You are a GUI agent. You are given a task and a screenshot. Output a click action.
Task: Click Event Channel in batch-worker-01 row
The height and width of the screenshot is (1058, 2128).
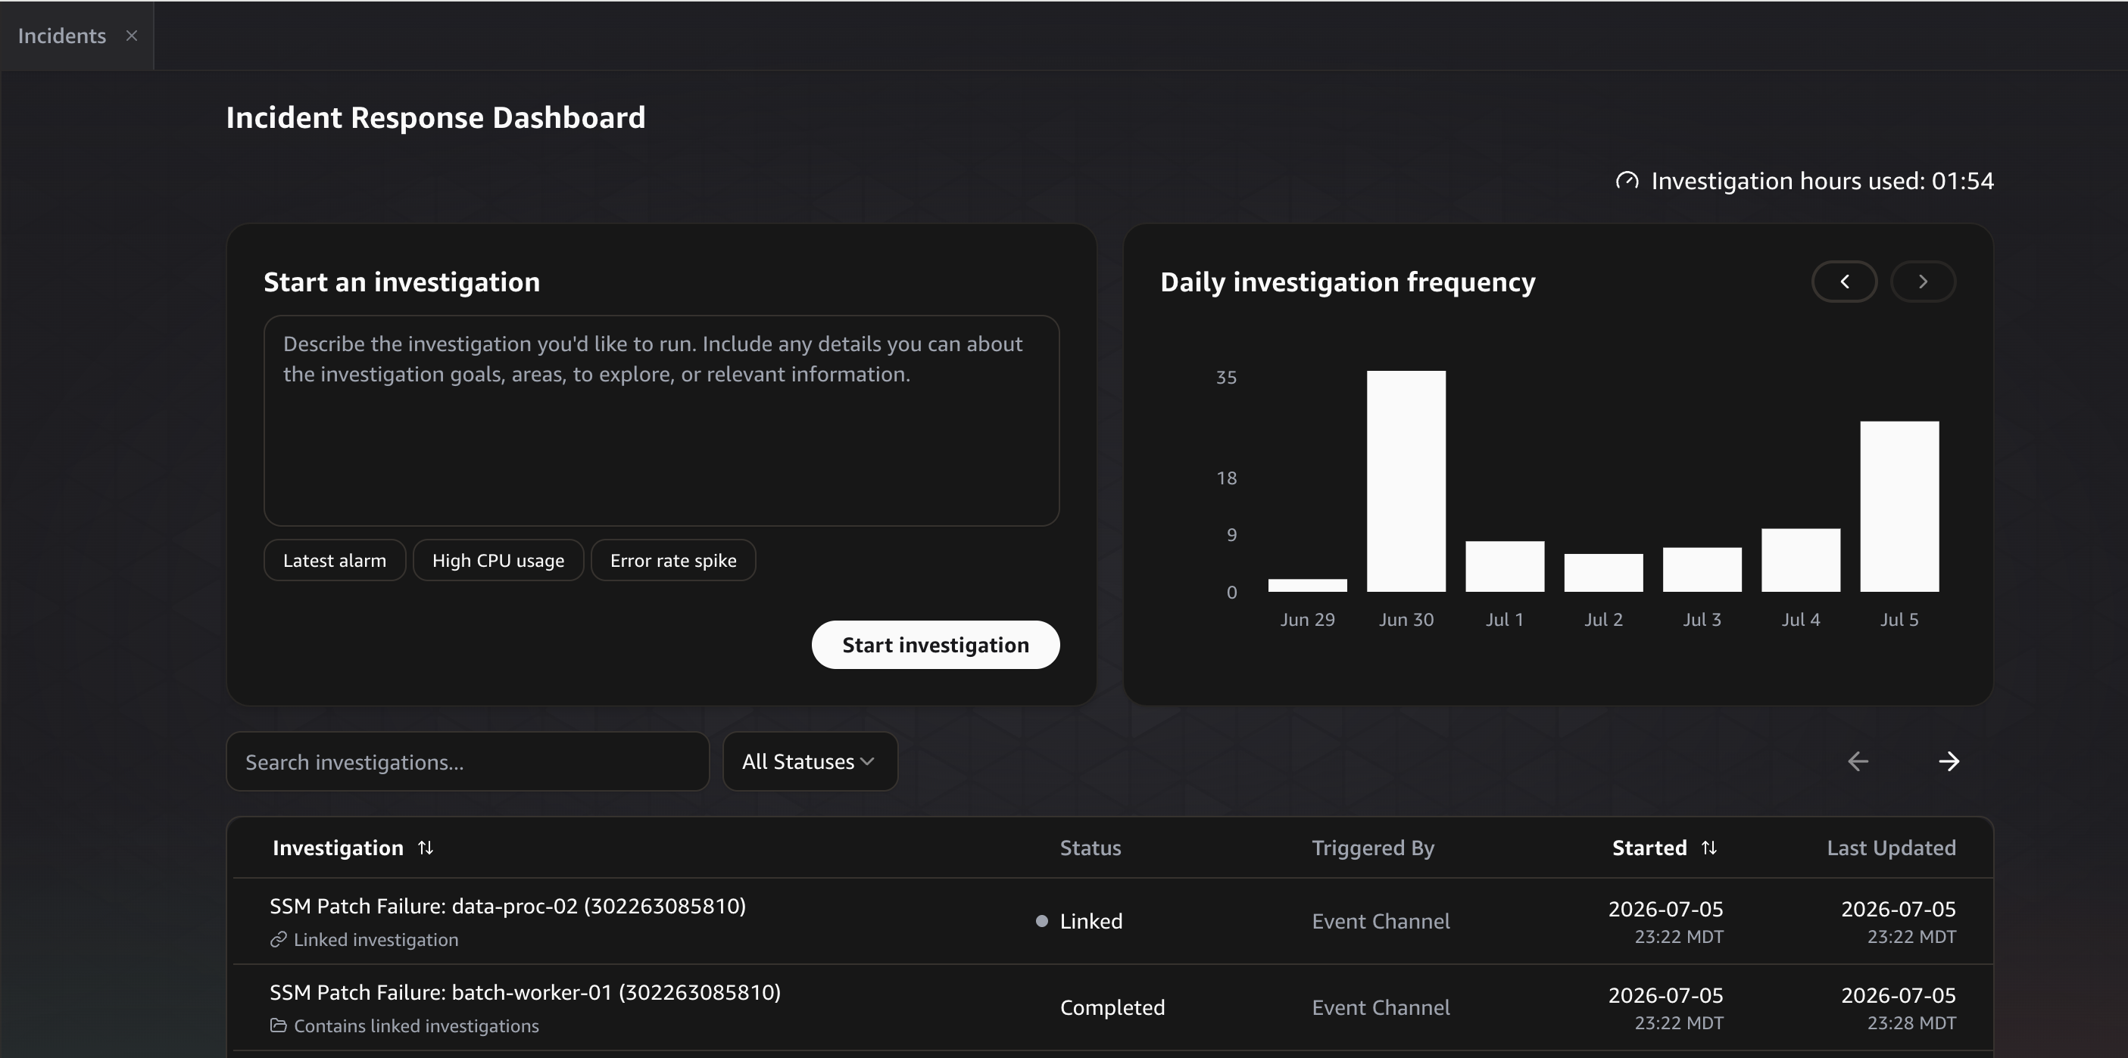coord(1381,1007)
